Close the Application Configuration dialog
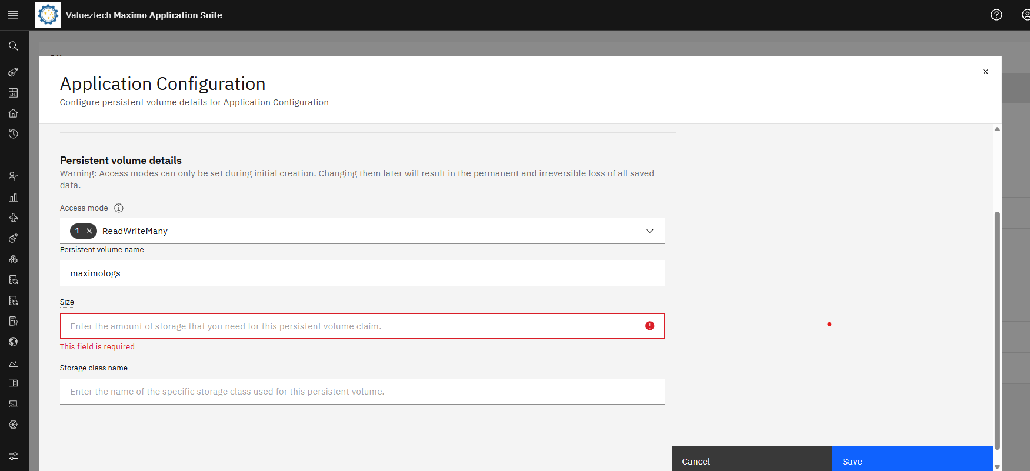Screen dimensions: 1030x471 985,72
